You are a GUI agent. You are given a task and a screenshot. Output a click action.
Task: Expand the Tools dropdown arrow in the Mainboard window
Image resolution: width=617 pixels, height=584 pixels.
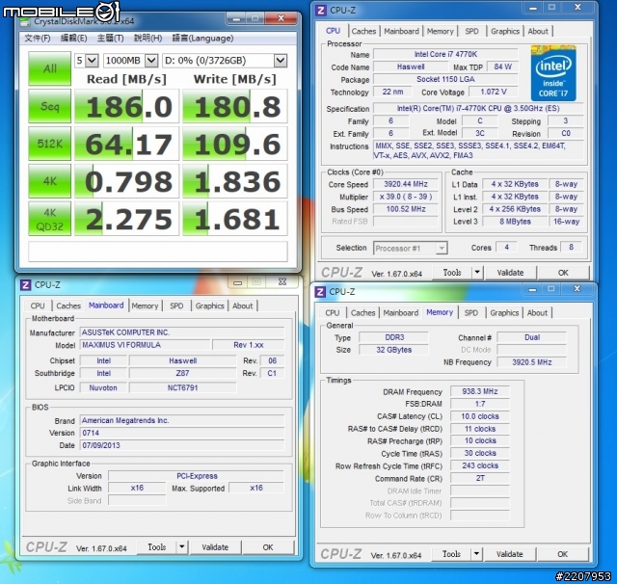tap(182, 547)
